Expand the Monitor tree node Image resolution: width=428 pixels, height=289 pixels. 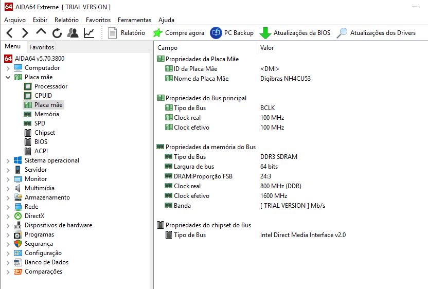pyautogui.click(x=8, y=179)
